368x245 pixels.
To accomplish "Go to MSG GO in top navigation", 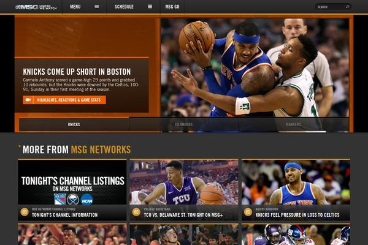I will tap(172, 7).
